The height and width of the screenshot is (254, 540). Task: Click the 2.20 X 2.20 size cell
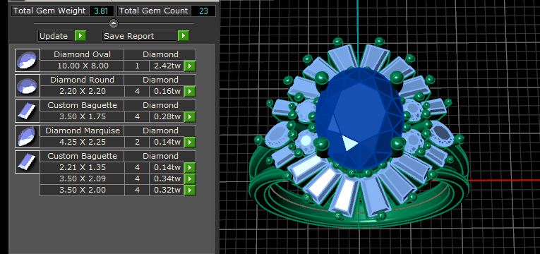(x=82, y=91)
